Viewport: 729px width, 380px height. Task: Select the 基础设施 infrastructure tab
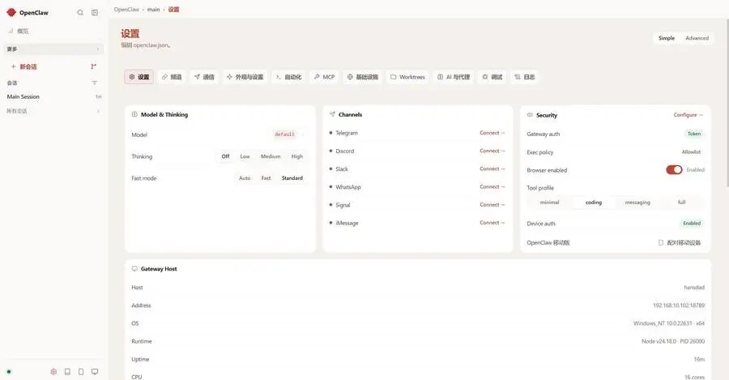pyautogui.click(x=363, y=77)
